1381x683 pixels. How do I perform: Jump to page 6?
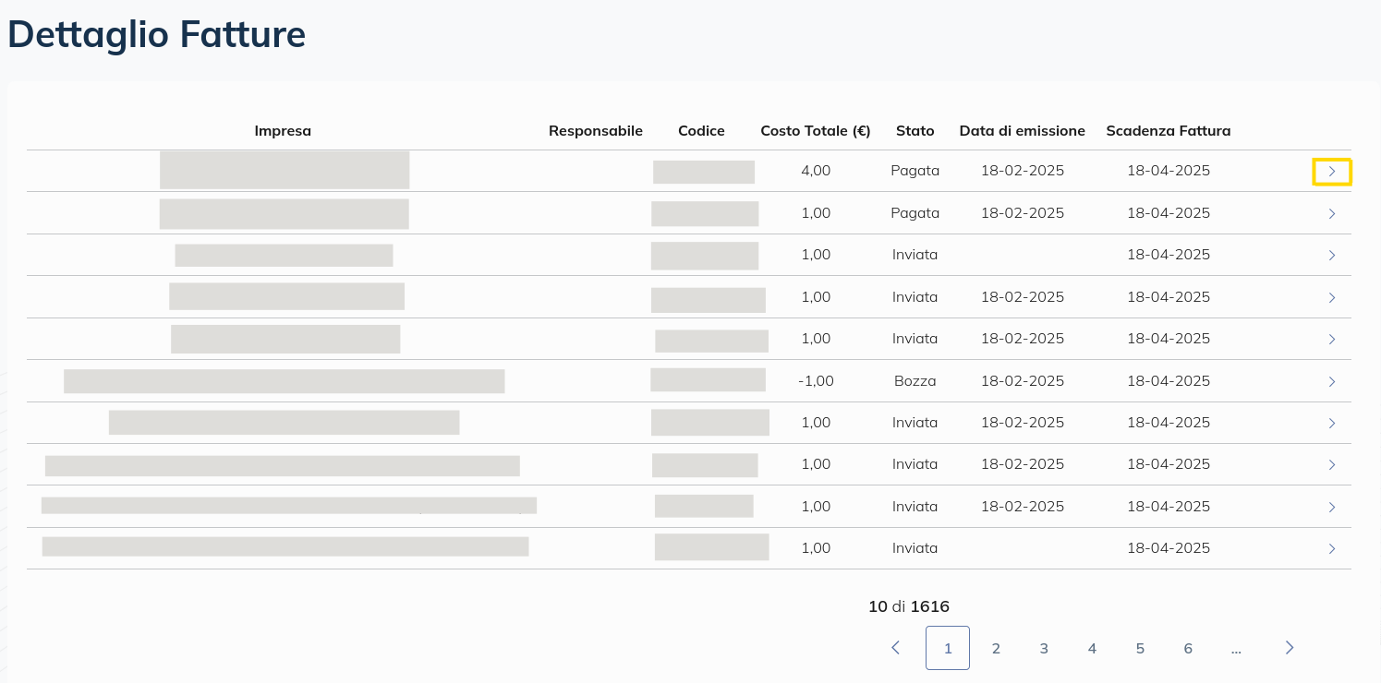[x=1188, y=648]
